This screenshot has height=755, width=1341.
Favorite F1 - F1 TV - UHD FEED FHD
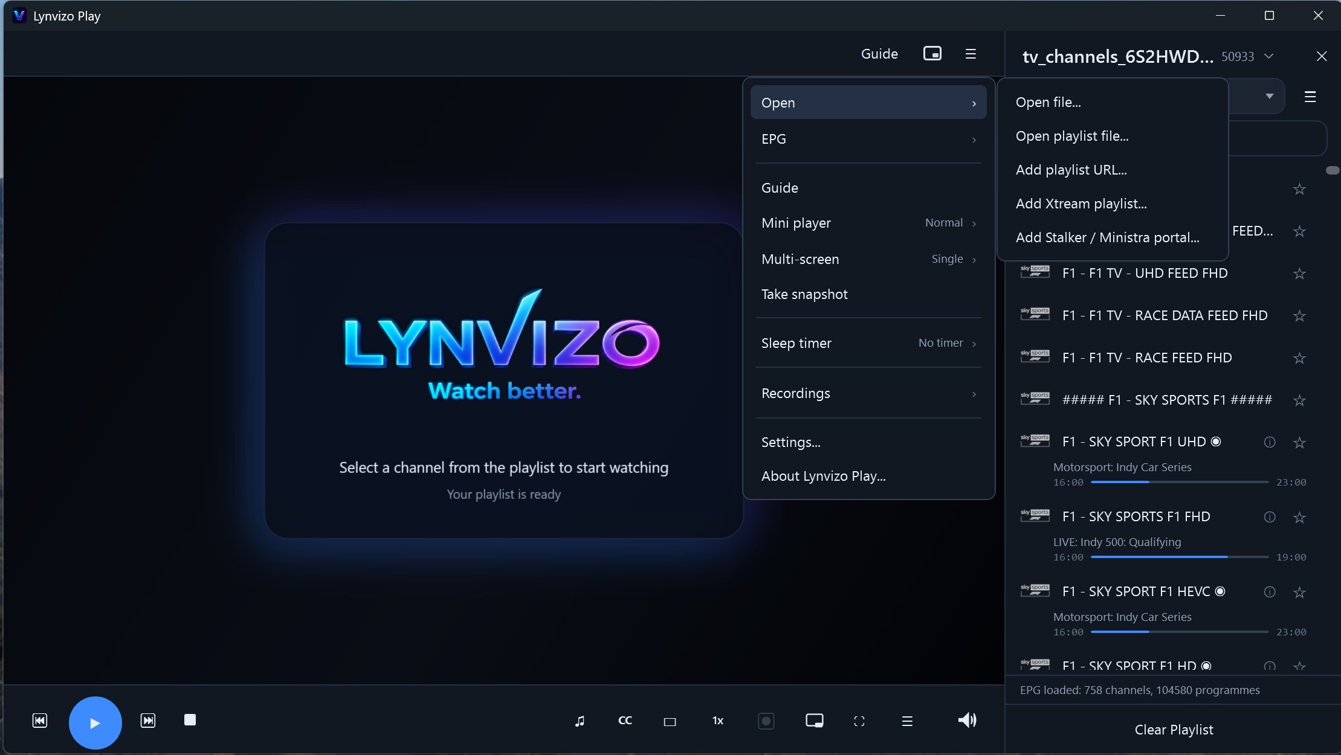pos(1299,274)
